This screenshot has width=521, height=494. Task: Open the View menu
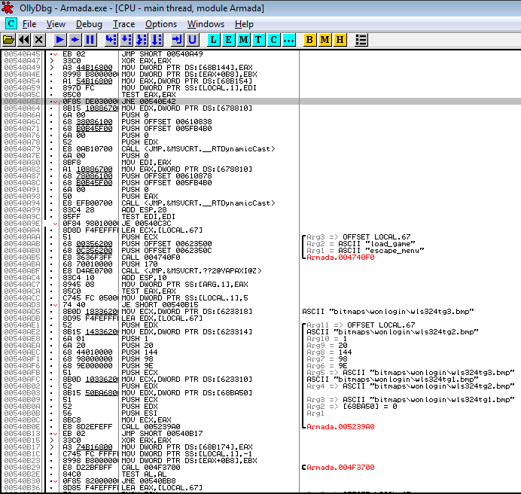coord(56,24)
